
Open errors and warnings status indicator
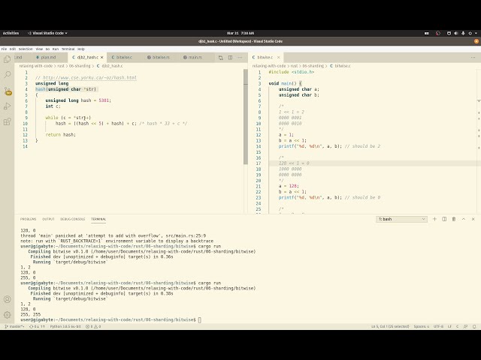93,327
